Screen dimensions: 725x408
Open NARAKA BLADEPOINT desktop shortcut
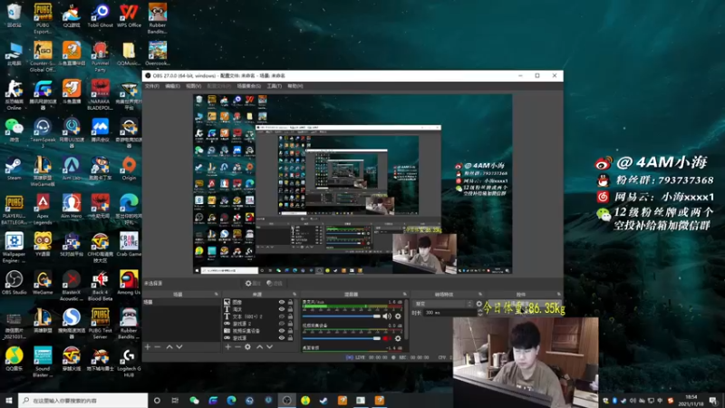(x=100, y=95)
